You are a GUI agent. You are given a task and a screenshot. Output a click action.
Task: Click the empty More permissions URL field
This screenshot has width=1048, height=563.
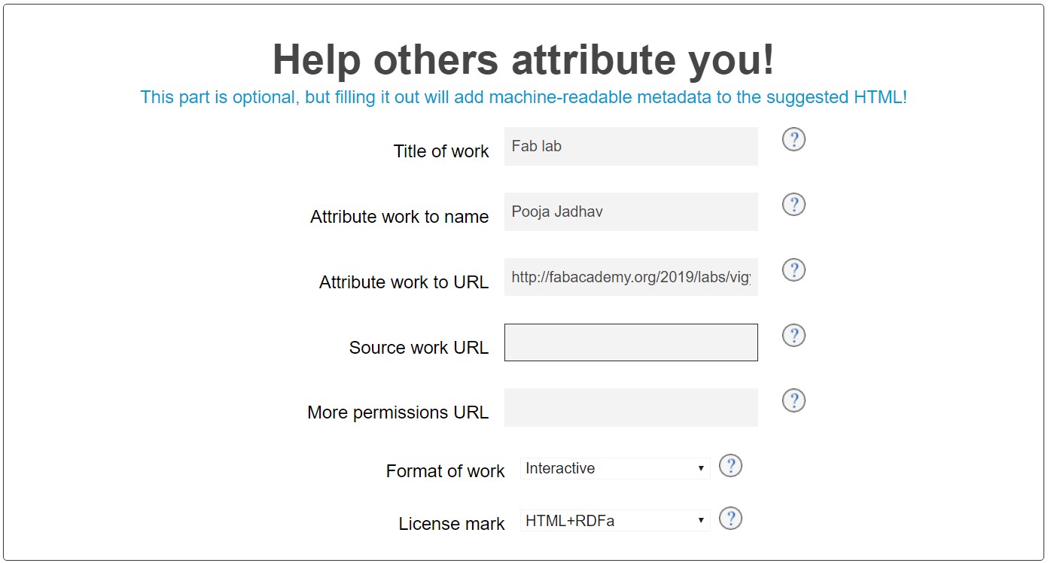point(630,408)
